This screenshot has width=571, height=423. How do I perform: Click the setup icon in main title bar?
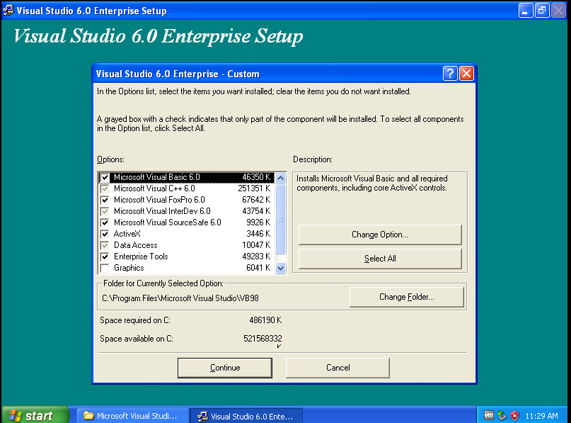(8, 10)
